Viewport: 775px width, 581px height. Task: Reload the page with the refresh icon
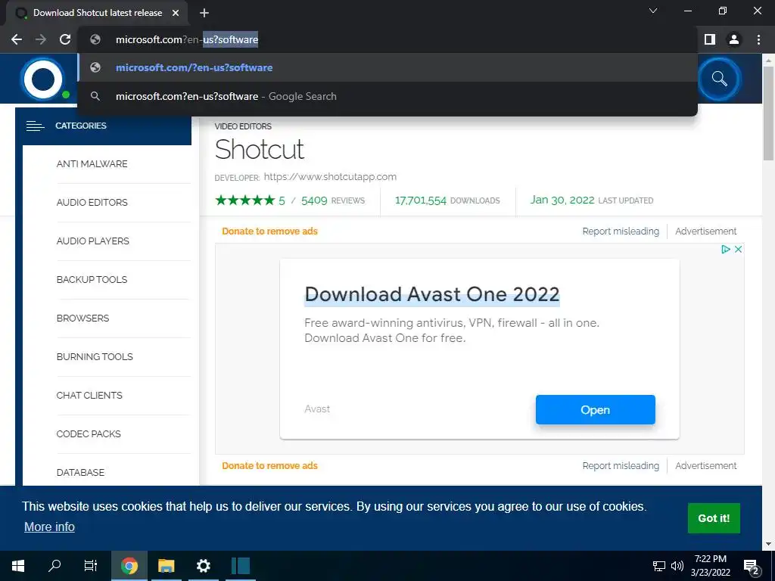click(x=65, y=39)
